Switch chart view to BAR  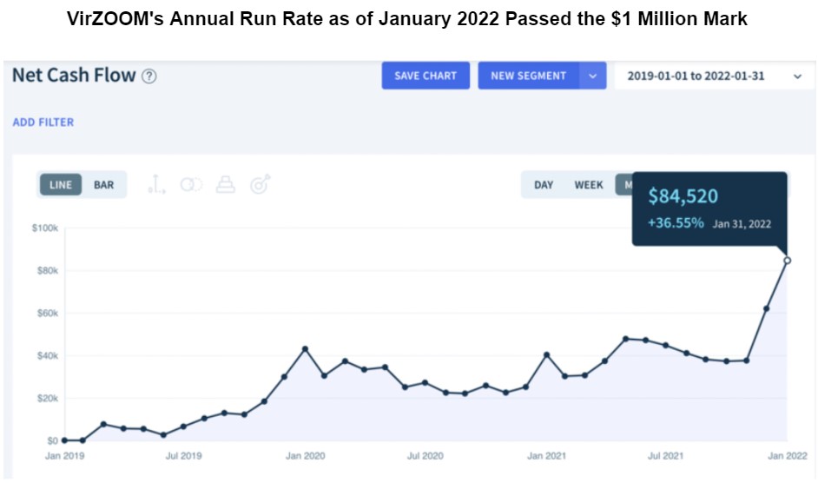click(x=104, y=185)
